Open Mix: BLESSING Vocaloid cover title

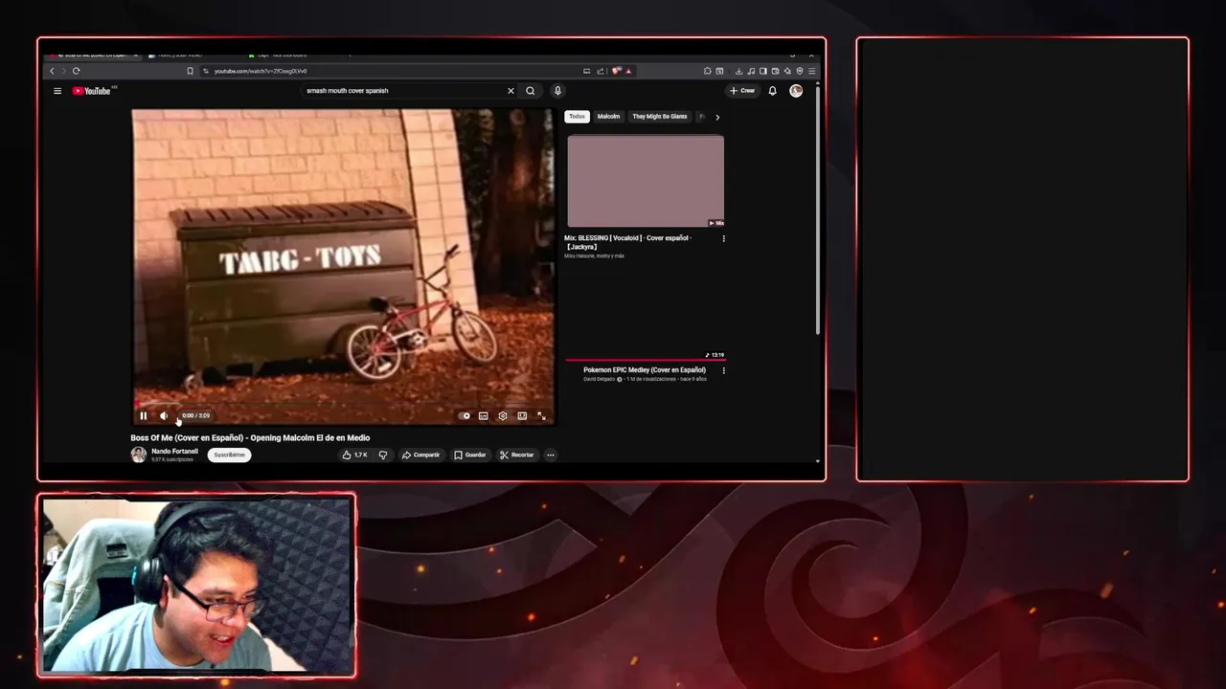628,242
